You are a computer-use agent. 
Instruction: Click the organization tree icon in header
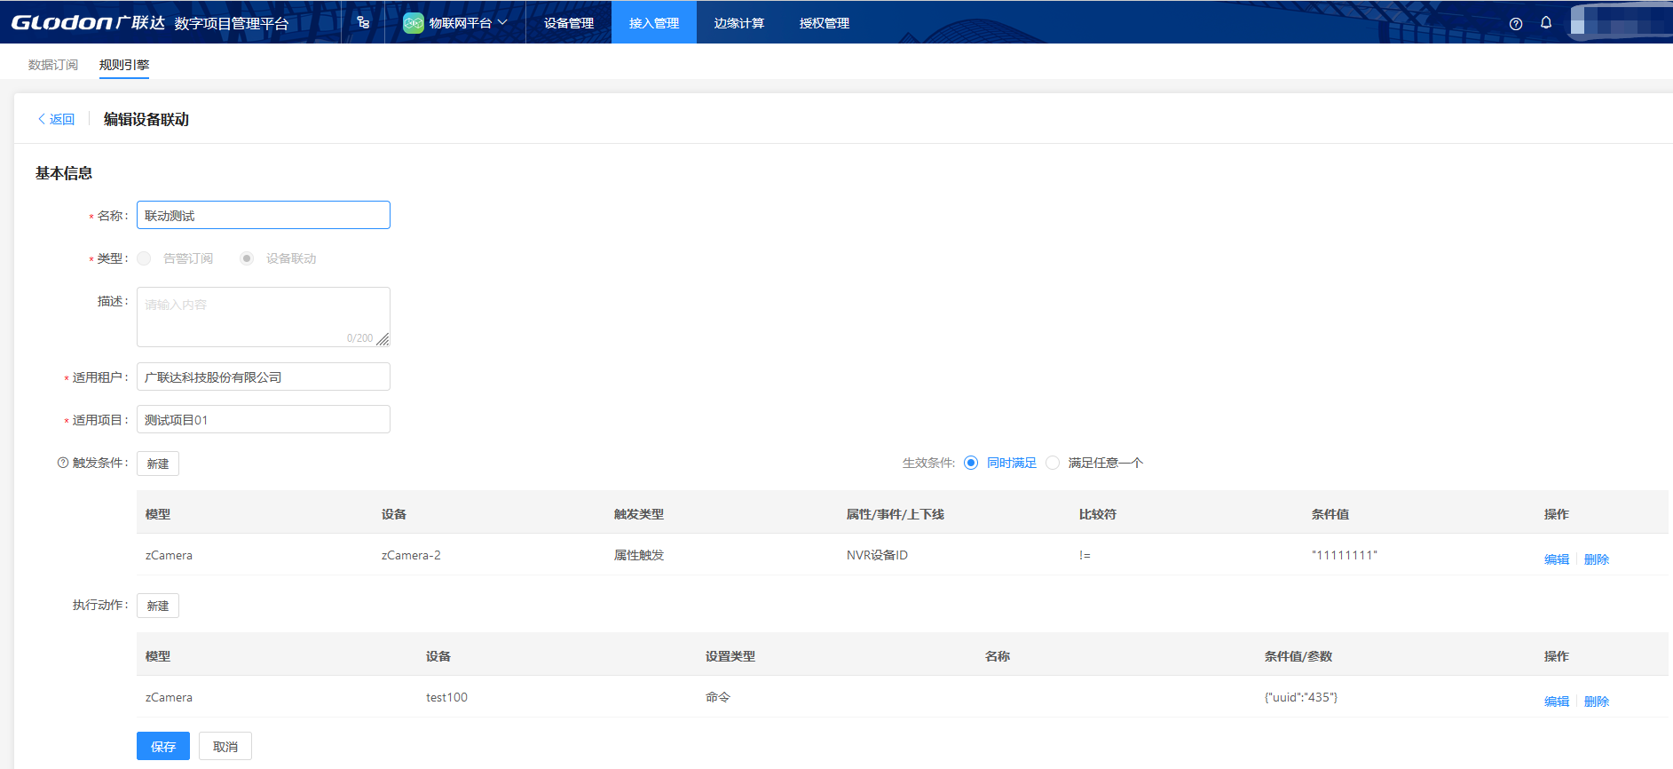[363, 22]
